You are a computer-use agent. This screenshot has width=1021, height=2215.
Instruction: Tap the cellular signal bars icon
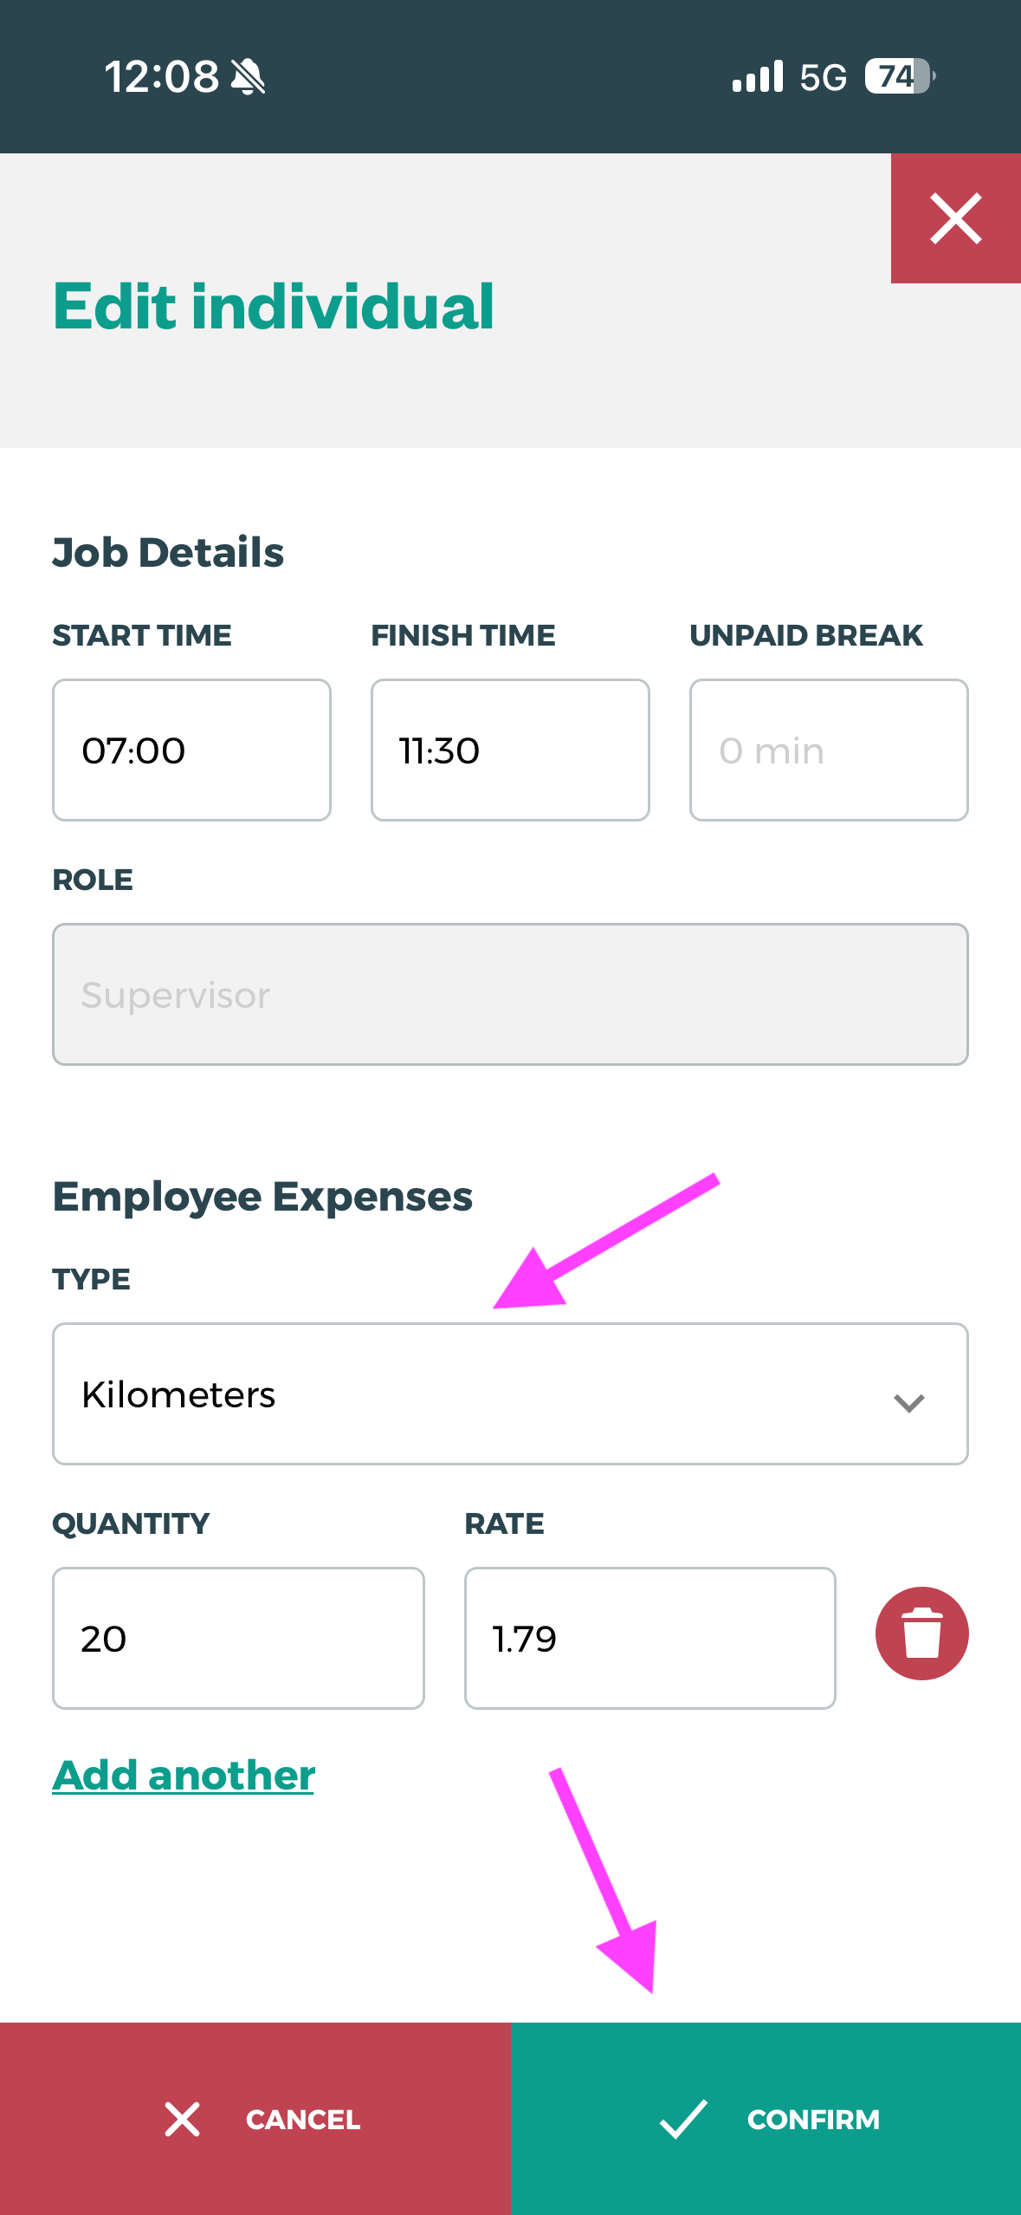tap(757, 76)
